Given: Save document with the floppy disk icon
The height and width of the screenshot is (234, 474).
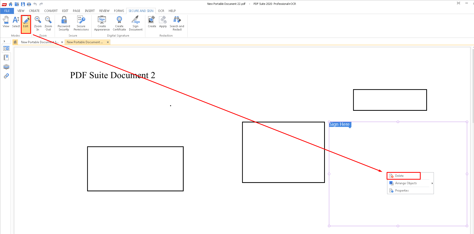Looking at the screenshot, I should (23, 4).
